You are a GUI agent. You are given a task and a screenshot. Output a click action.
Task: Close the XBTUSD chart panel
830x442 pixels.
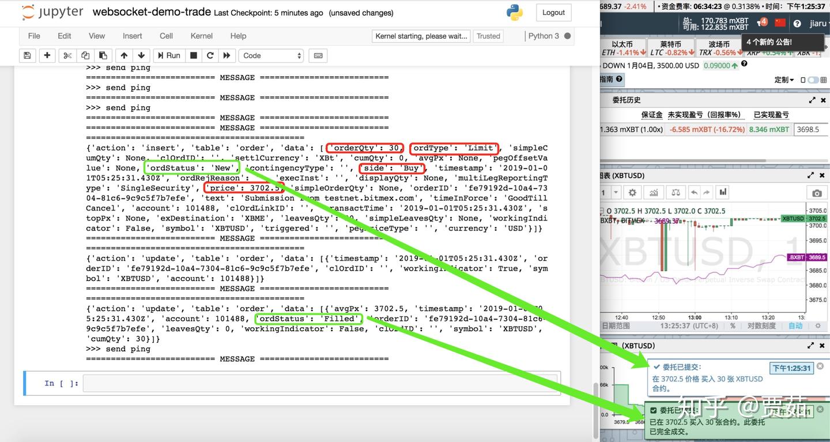(x=823, y=175)
